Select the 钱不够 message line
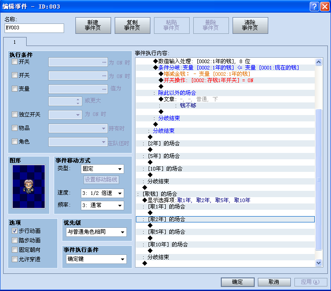The image size is (331, 291). [225, 106]
